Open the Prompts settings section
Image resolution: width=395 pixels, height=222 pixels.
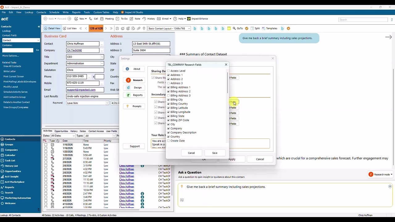[x=134, y=106]
